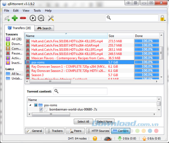The image size is (169, 143).
Task: Open the General properties tab
Action: 35,131
